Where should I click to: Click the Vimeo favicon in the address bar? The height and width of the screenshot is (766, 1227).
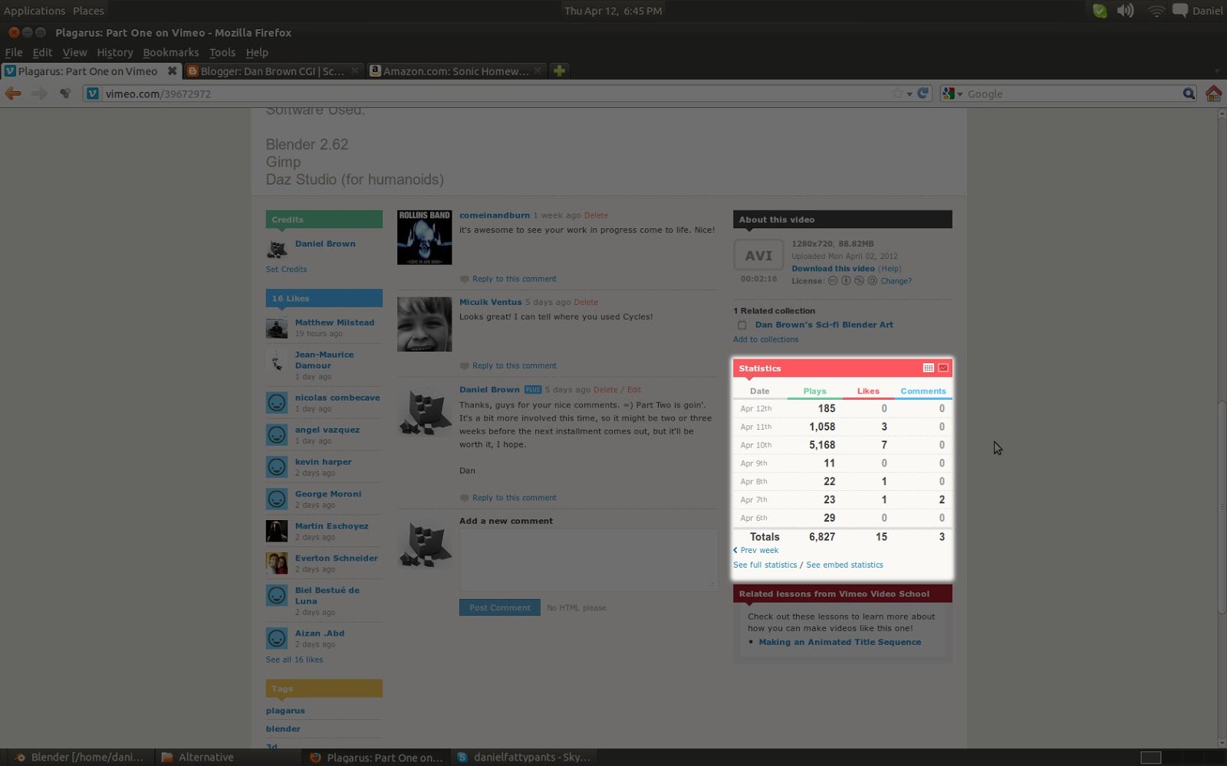[93, 93]
